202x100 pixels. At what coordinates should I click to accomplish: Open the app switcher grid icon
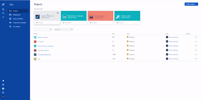[x=3, y=85]
